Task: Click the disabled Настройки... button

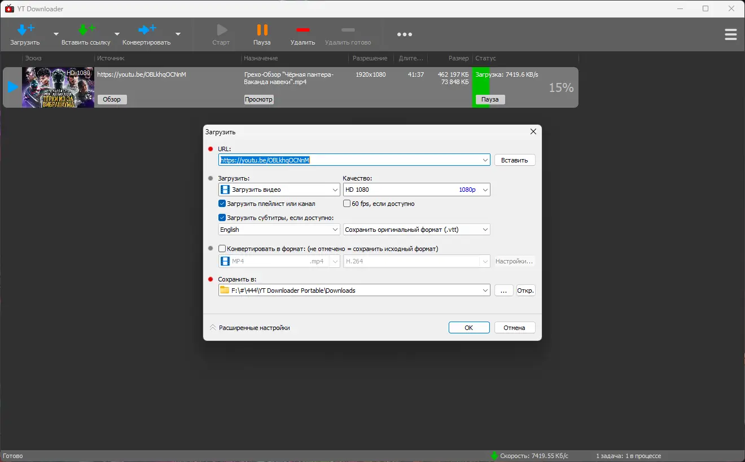Action: 514,261
